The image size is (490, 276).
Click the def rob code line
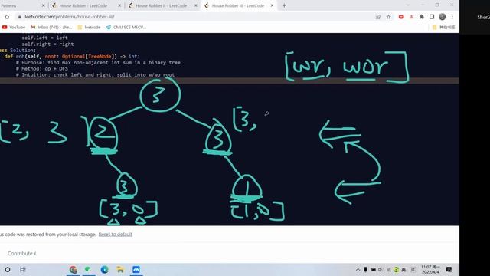coord(72,56)
